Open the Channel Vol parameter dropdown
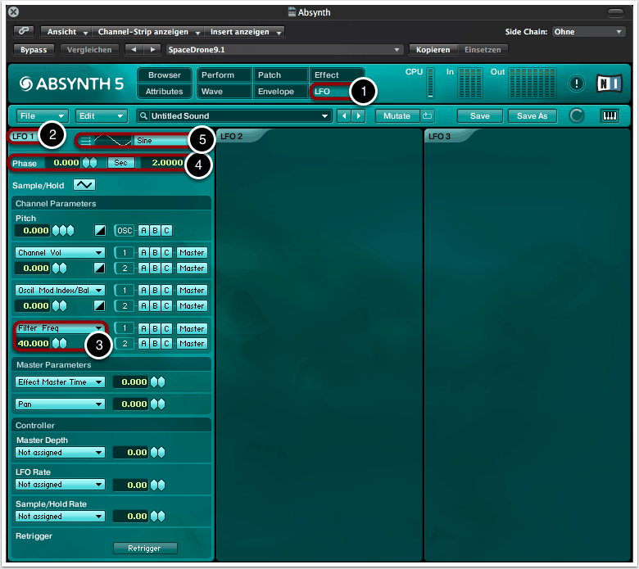 61,253
